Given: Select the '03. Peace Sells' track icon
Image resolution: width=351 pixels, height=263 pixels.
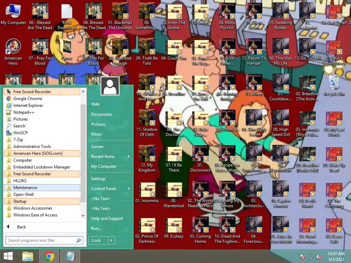Looking at the screenshot, I should (x=334, y=230).
